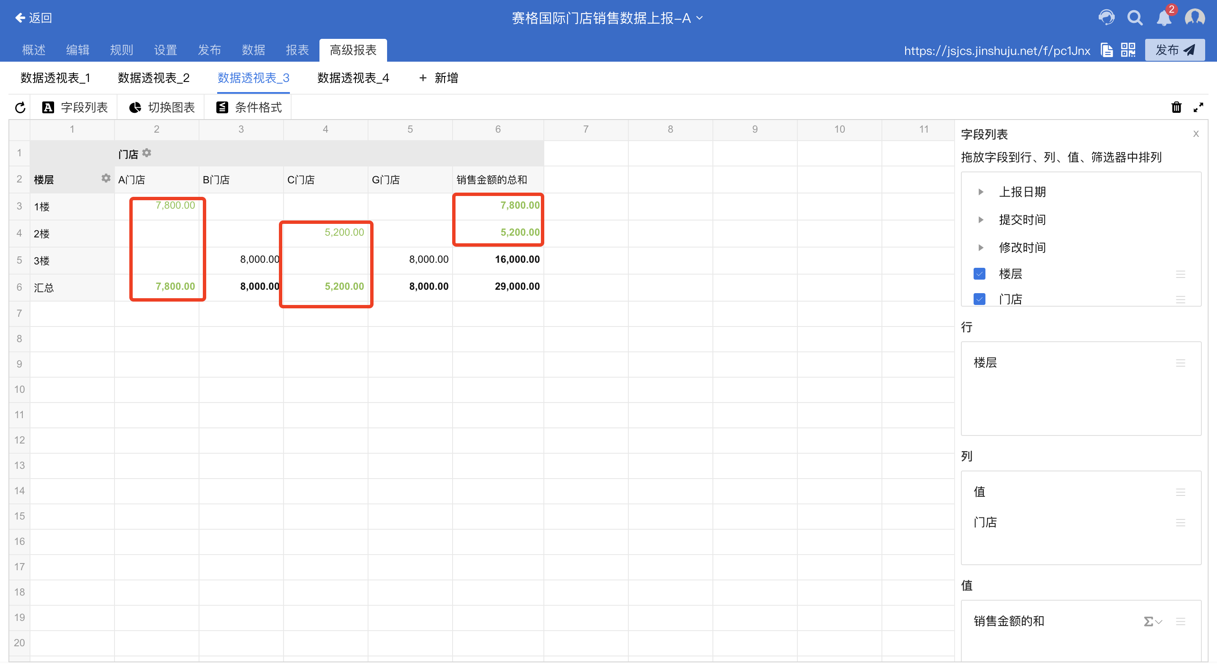Grab drag handle of 楼层 in 行 area
This screenshot has height=664, width=1217.
click(1180, 363)
